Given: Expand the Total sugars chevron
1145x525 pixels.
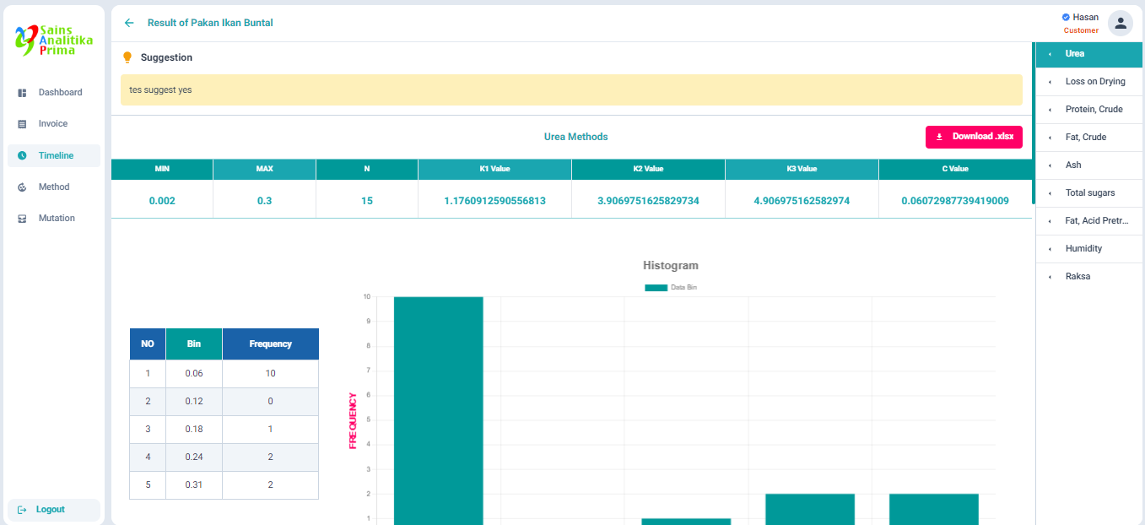Looking at the screenshot, I should click(1050, 193).
